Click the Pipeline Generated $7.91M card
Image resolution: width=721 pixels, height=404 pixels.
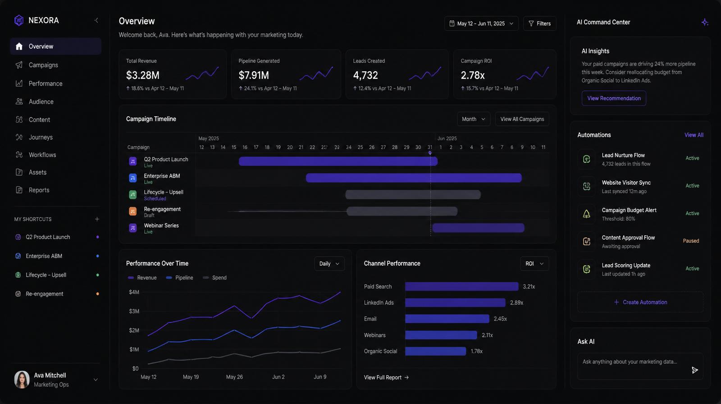click(286, 74)
